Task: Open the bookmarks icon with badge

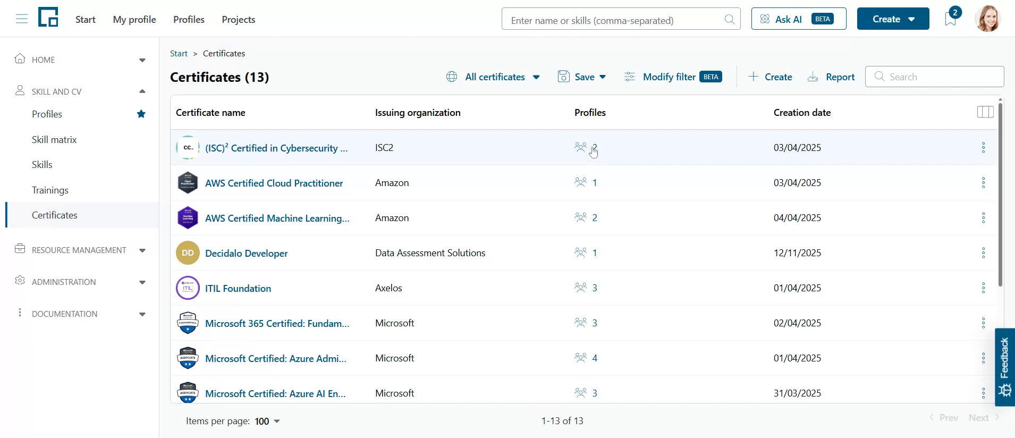Action: point(951,19)
